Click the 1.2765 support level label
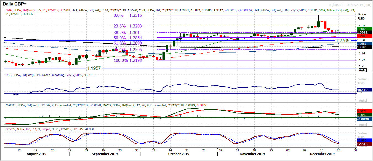 [x=343, y=40]
